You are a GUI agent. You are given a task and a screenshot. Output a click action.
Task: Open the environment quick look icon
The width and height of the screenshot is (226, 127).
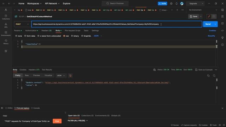click(222, 10)
